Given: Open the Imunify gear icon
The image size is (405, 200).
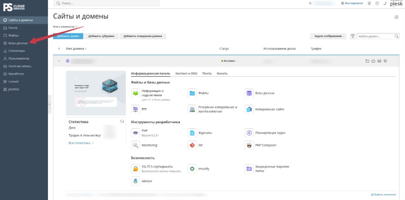Looking at the screenshot, I should (192, 169).
